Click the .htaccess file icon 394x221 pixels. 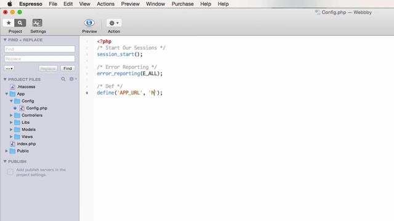pyautogui.click(x=12, y=87)
